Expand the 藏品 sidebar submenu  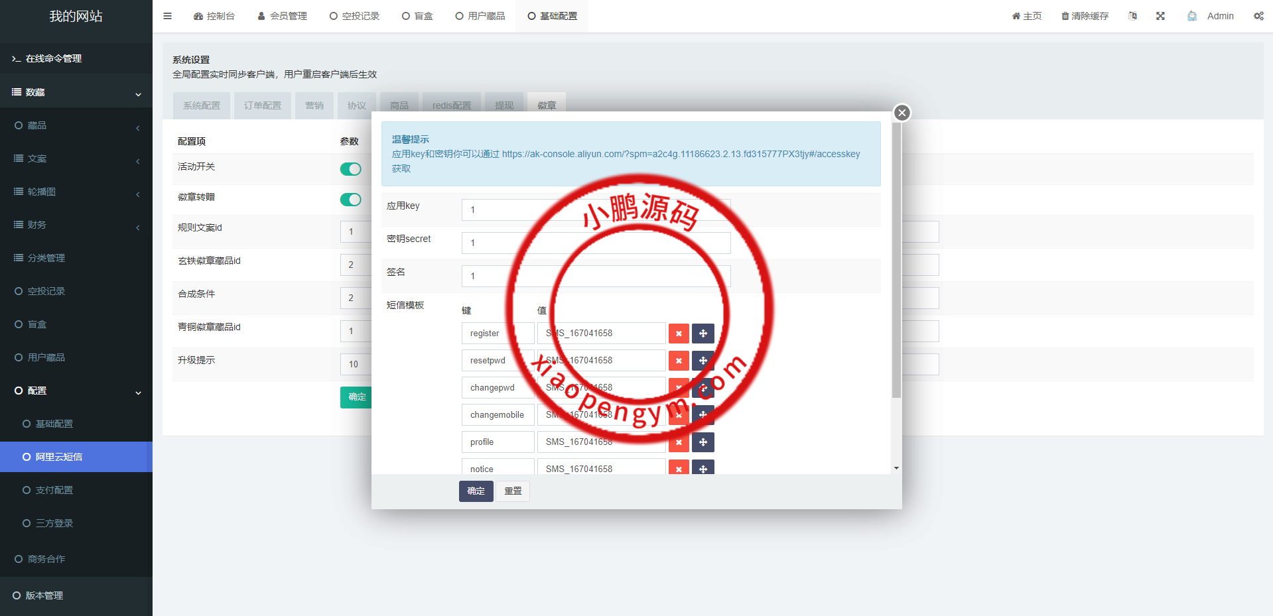point(137,127)
